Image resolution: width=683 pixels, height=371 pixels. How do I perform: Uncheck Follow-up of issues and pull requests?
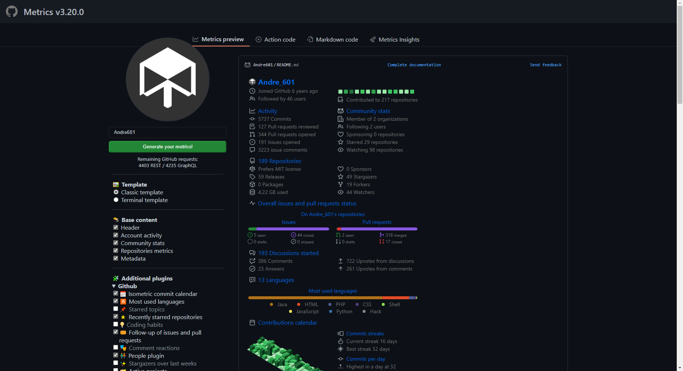pos(116,332)
